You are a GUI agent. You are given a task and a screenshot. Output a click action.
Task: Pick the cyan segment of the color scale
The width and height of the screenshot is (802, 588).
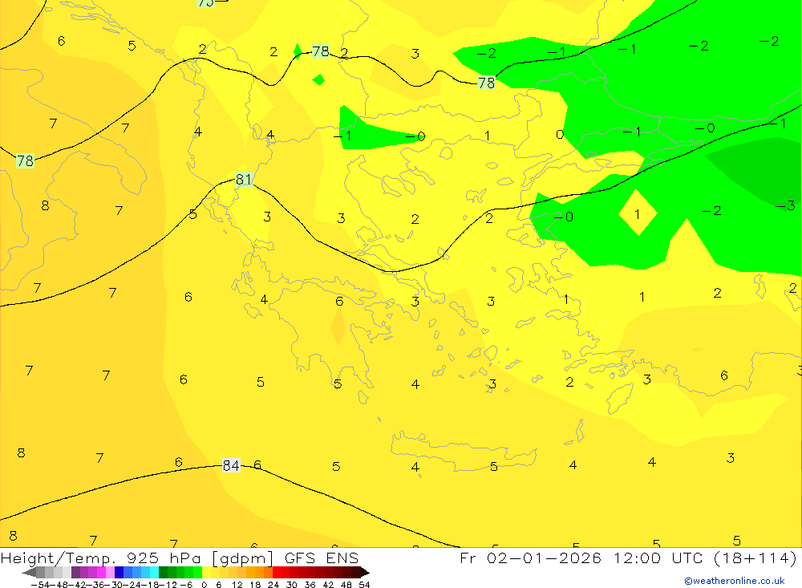[x=154, y=573]
